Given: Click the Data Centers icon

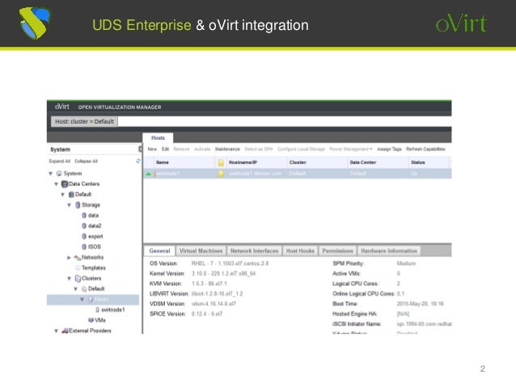Looking at the screenshot, I should click(65, 183).
